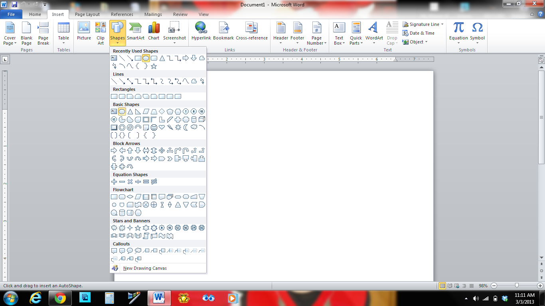Open the File tab
545x306 pixels.
coord(11,14)
